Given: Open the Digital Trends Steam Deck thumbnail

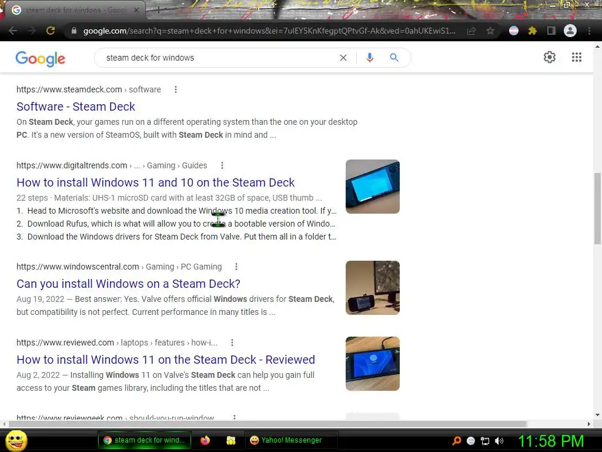Looking at the screenshot, I should (x=372, y=187).
